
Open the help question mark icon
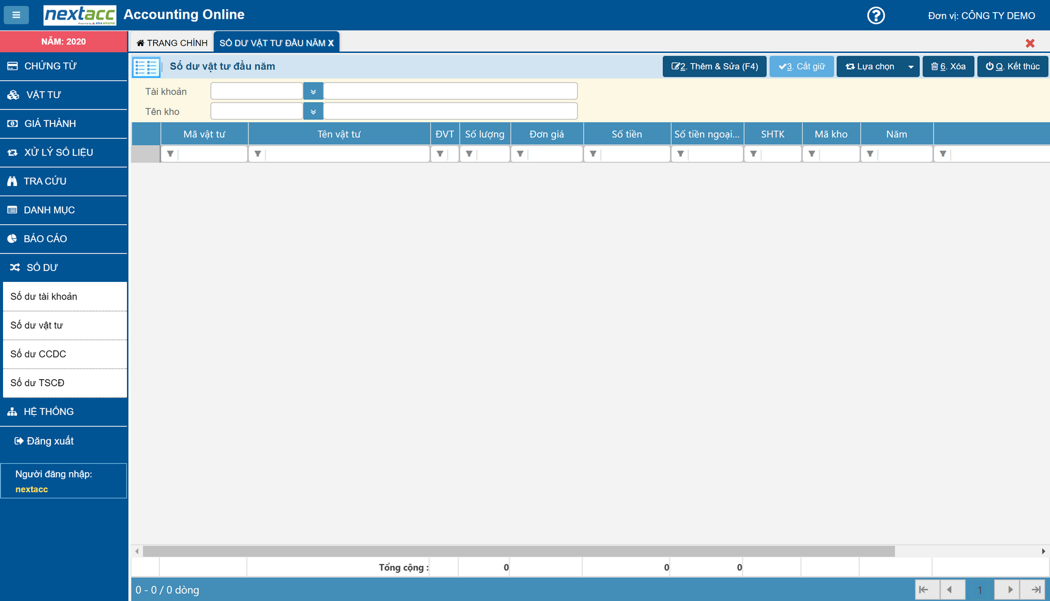pos(876,15)
